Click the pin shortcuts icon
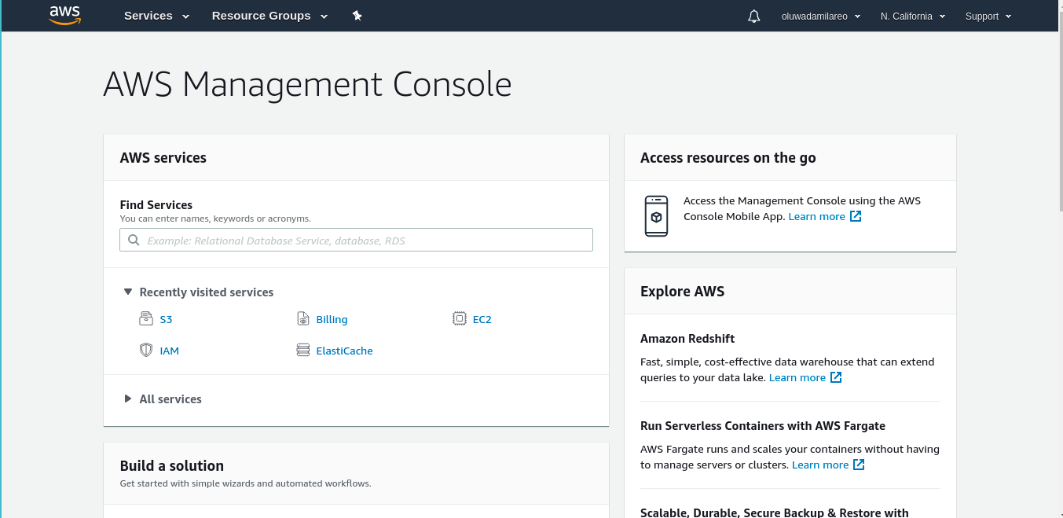 (357, 16)
